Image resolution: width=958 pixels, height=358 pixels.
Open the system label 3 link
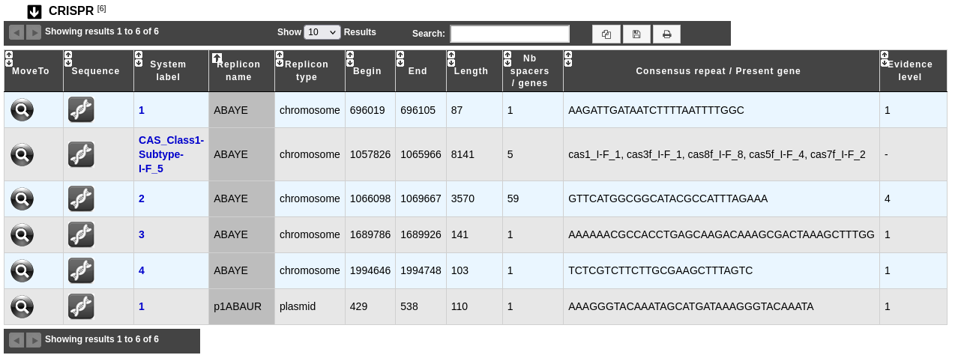142,234
